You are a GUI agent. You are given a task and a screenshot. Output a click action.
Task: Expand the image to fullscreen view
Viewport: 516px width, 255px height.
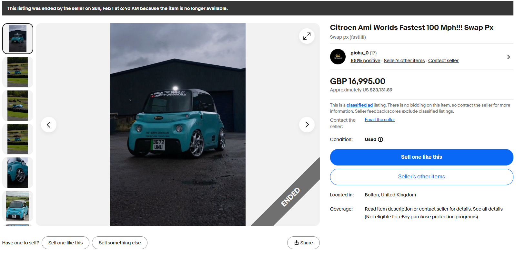click(307, 36)
